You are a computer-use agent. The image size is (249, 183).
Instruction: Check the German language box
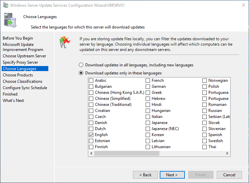[148, 86]
